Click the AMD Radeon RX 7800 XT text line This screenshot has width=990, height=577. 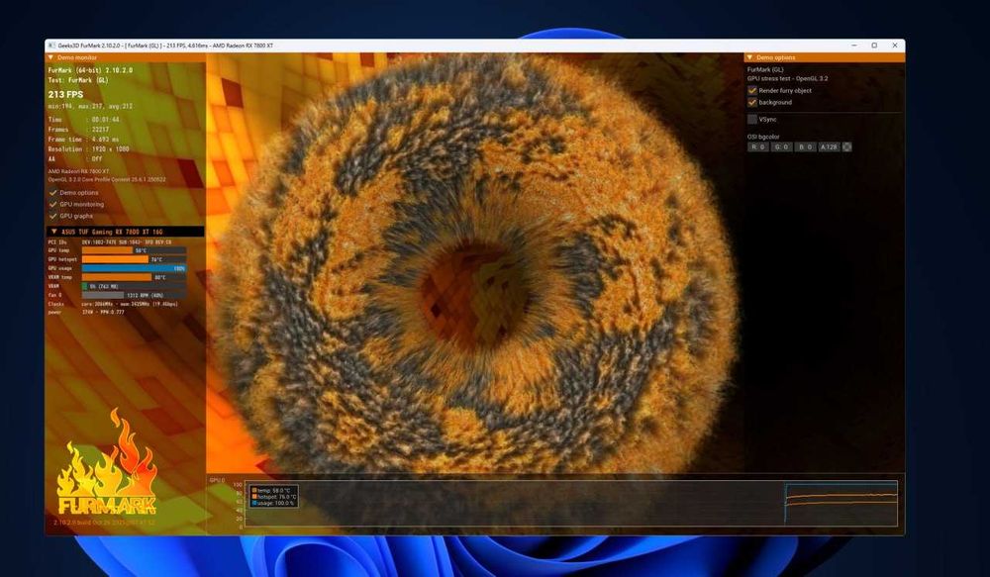click(78, 171)
